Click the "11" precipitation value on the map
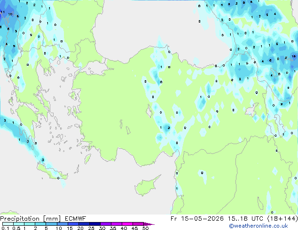Screen dimensions: 298x230 (3, 12)
